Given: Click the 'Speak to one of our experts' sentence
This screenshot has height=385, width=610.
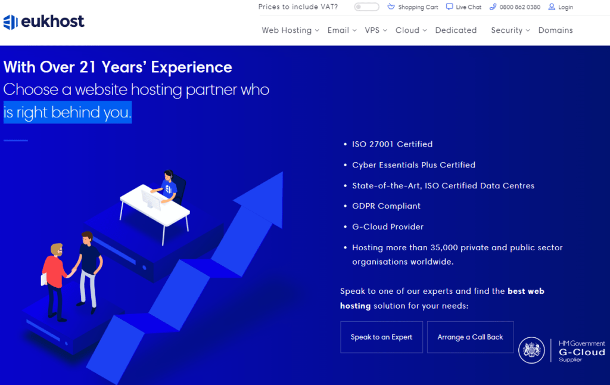Looking at the screenshot, I should (x=442, y=299).
